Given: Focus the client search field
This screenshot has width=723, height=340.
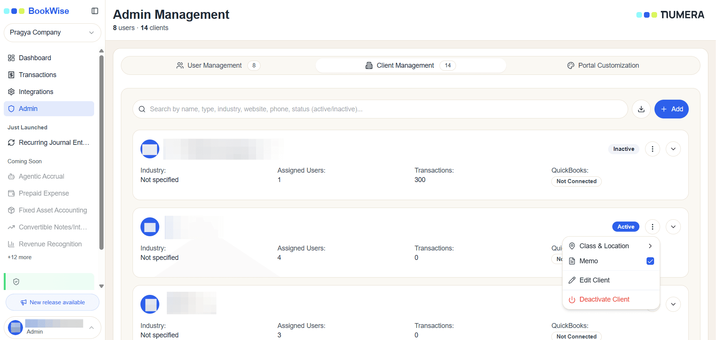Looking at the screenshot, I should 380,109.
